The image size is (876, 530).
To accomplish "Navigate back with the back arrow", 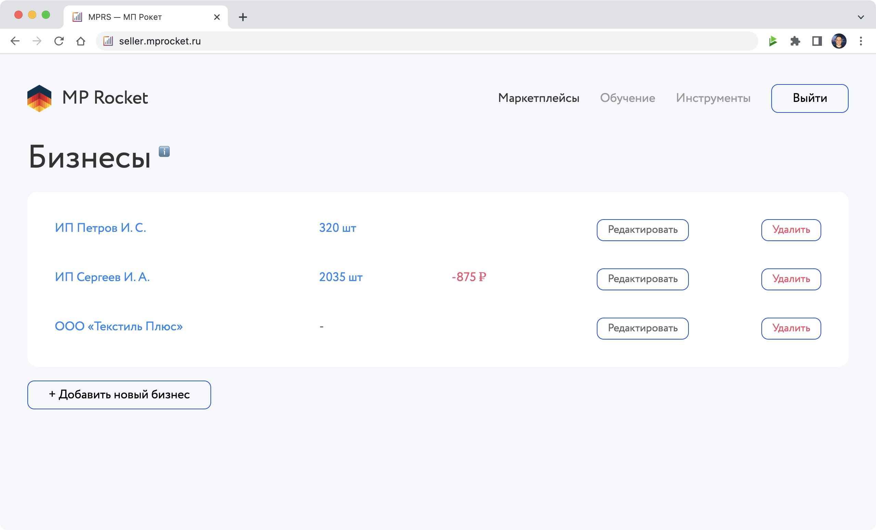I will [15, 41].
